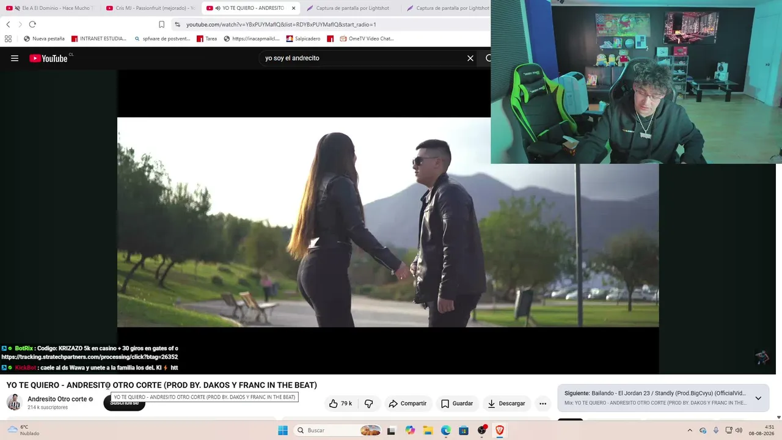
Task: Click the BotRix chat message
Action: coord(90,353)
